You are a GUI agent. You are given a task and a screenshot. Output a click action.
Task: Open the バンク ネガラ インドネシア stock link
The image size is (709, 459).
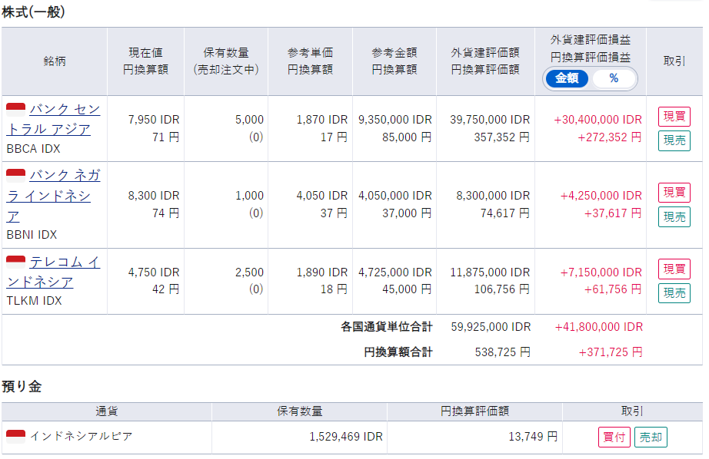[x=53, y=196]
